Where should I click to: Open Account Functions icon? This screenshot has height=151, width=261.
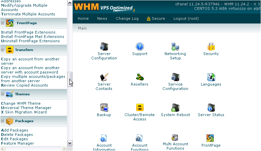pos(140,138)
